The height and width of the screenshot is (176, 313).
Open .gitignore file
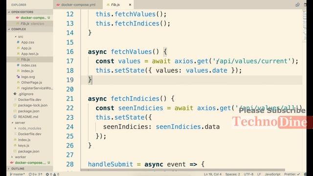click(x=25, y=94)
